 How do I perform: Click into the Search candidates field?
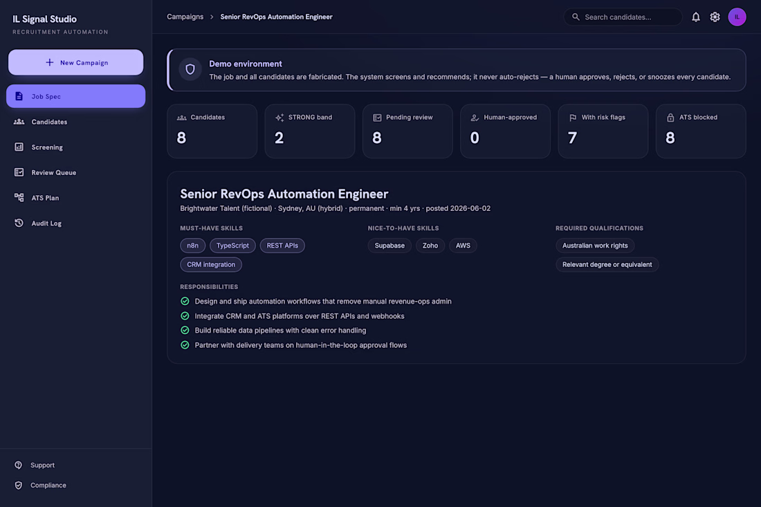click(623, 17)
